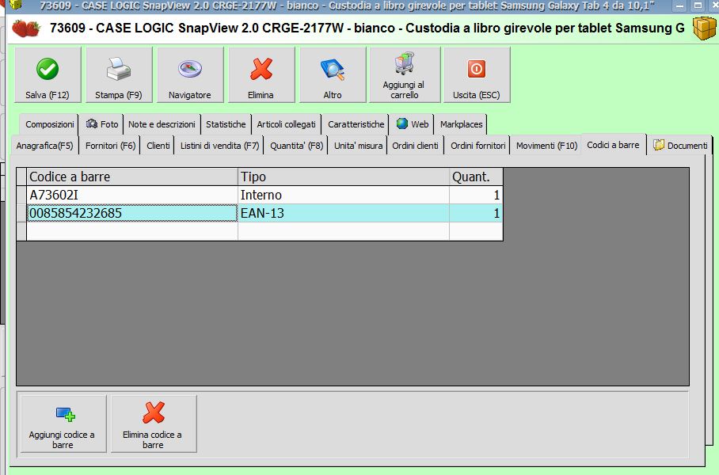The height and width of the screenshot is (475, 719).
Task: Click the Quant. column header
Action: [x=476, y=177]
